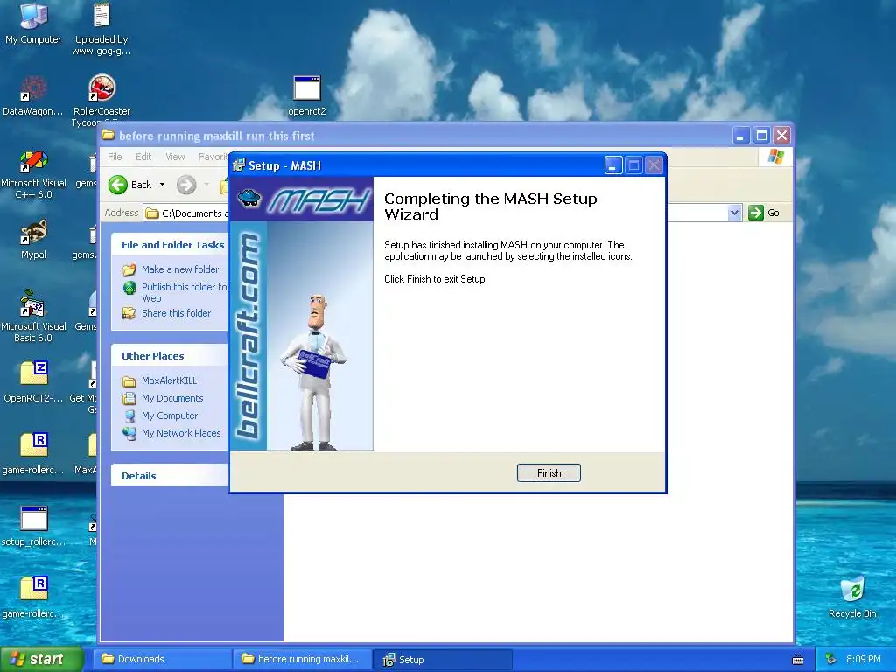The width and height of the screenshot is (896, 672).
Task: Go to My Documents in Other Places
Action: (172, 398)
